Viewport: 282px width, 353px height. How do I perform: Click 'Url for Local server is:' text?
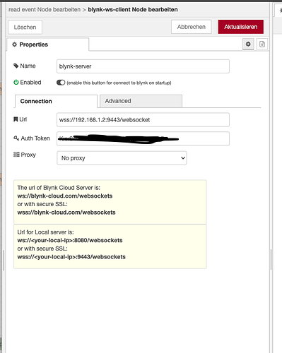click(x=45, y=232)
